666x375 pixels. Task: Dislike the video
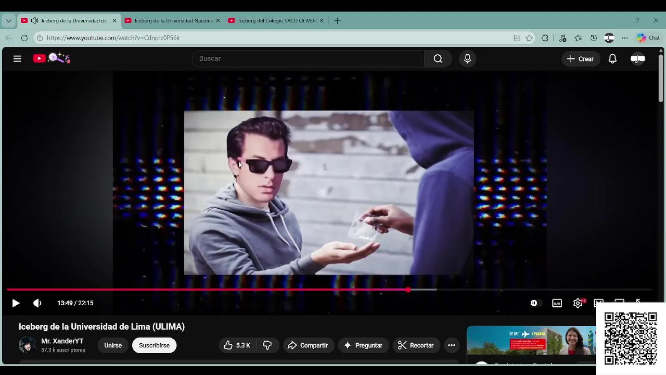267,345
